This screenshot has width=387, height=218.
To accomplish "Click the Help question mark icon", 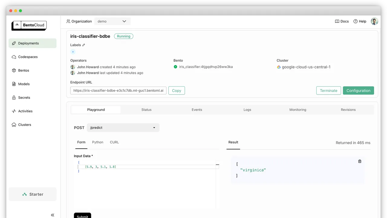I will click(356, 21).
